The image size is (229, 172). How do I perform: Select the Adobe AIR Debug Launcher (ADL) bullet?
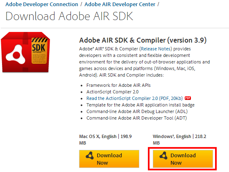[x=137, y=111]
